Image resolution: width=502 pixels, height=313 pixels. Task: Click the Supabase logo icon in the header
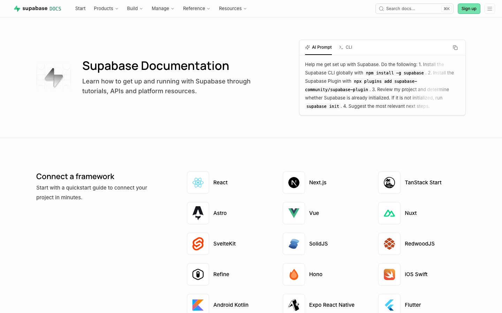pyautogui.click(x=17, y=9)
